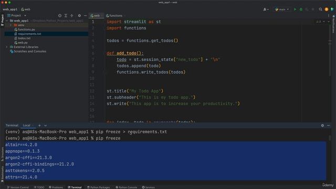The width and height of the screenshot is (336, 189).
Task: Switch to the functions editor tab
Action: pos(114,16)
